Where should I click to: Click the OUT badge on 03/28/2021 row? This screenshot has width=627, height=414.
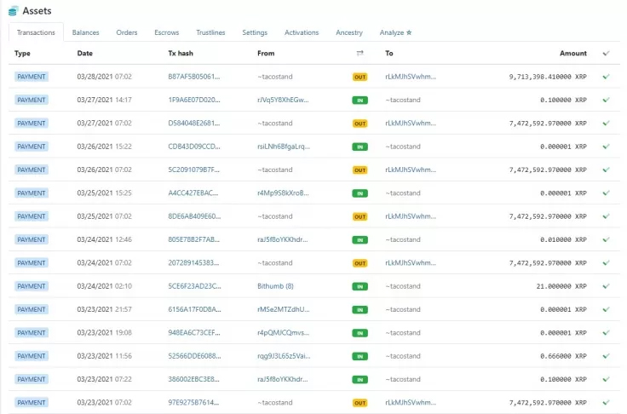[x=360, y=77]
